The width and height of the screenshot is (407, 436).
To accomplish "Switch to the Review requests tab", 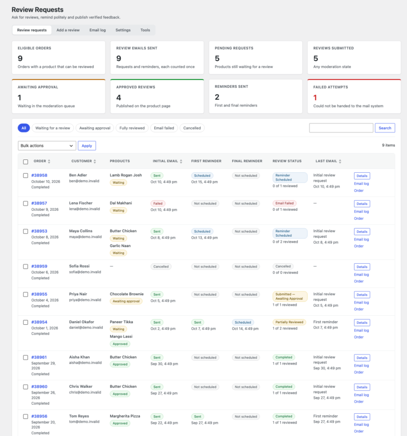I will (32, 30).
